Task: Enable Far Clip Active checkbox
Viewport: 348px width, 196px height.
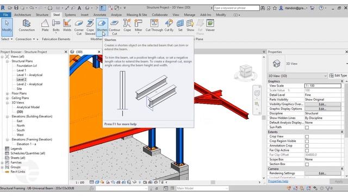Action: pyautogui.click(x=307, y=150)
